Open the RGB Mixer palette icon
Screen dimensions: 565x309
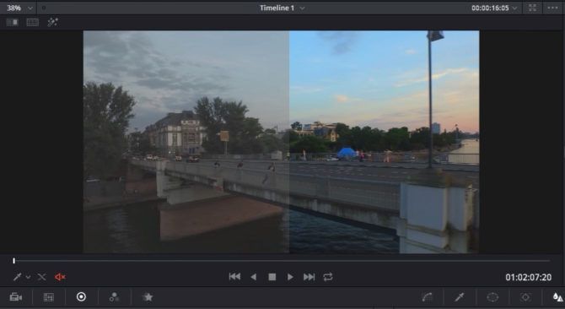(114, 297)
